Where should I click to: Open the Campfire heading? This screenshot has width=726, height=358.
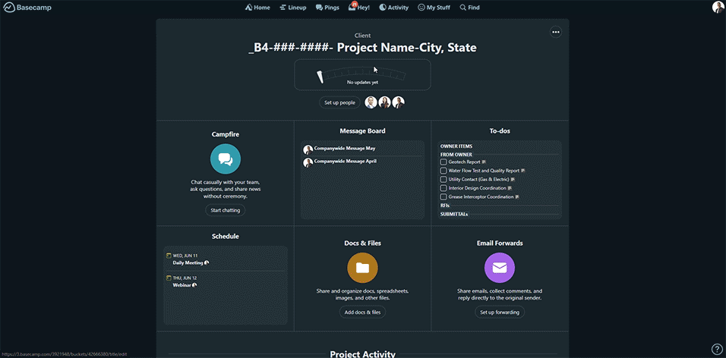[226, 134]
